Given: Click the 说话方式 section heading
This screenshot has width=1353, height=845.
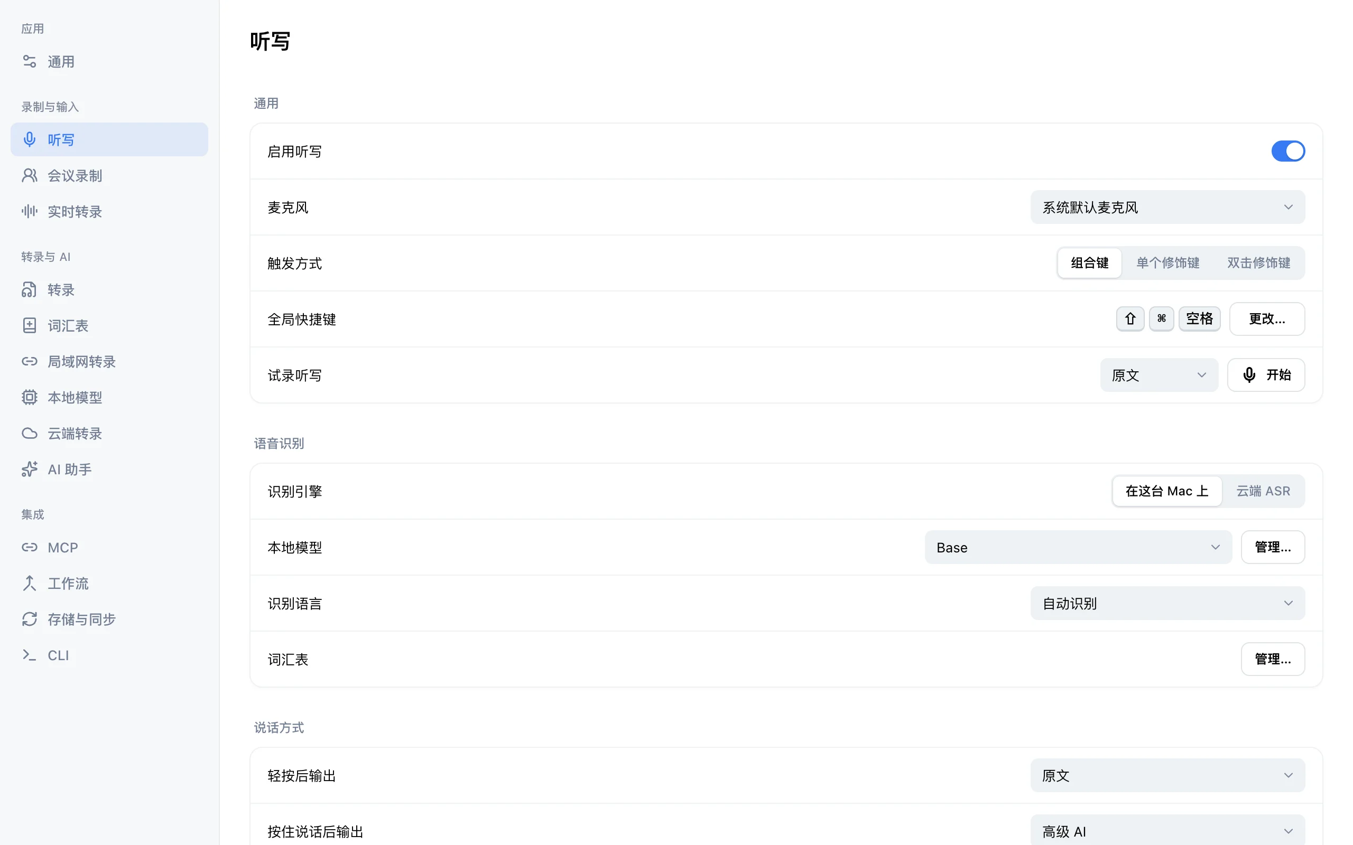Looking at the screenshot, I should pos(279,727).
